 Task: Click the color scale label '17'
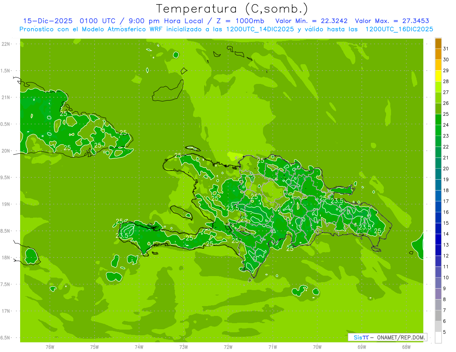point(446,201)
